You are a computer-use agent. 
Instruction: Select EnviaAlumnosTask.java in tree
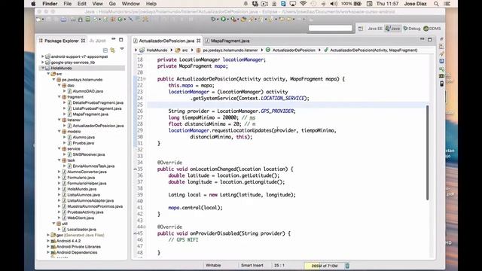tap(93, 166)
